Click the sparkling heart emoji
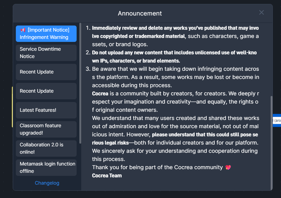This screenshot has width=281, height=198. [228, 167]
